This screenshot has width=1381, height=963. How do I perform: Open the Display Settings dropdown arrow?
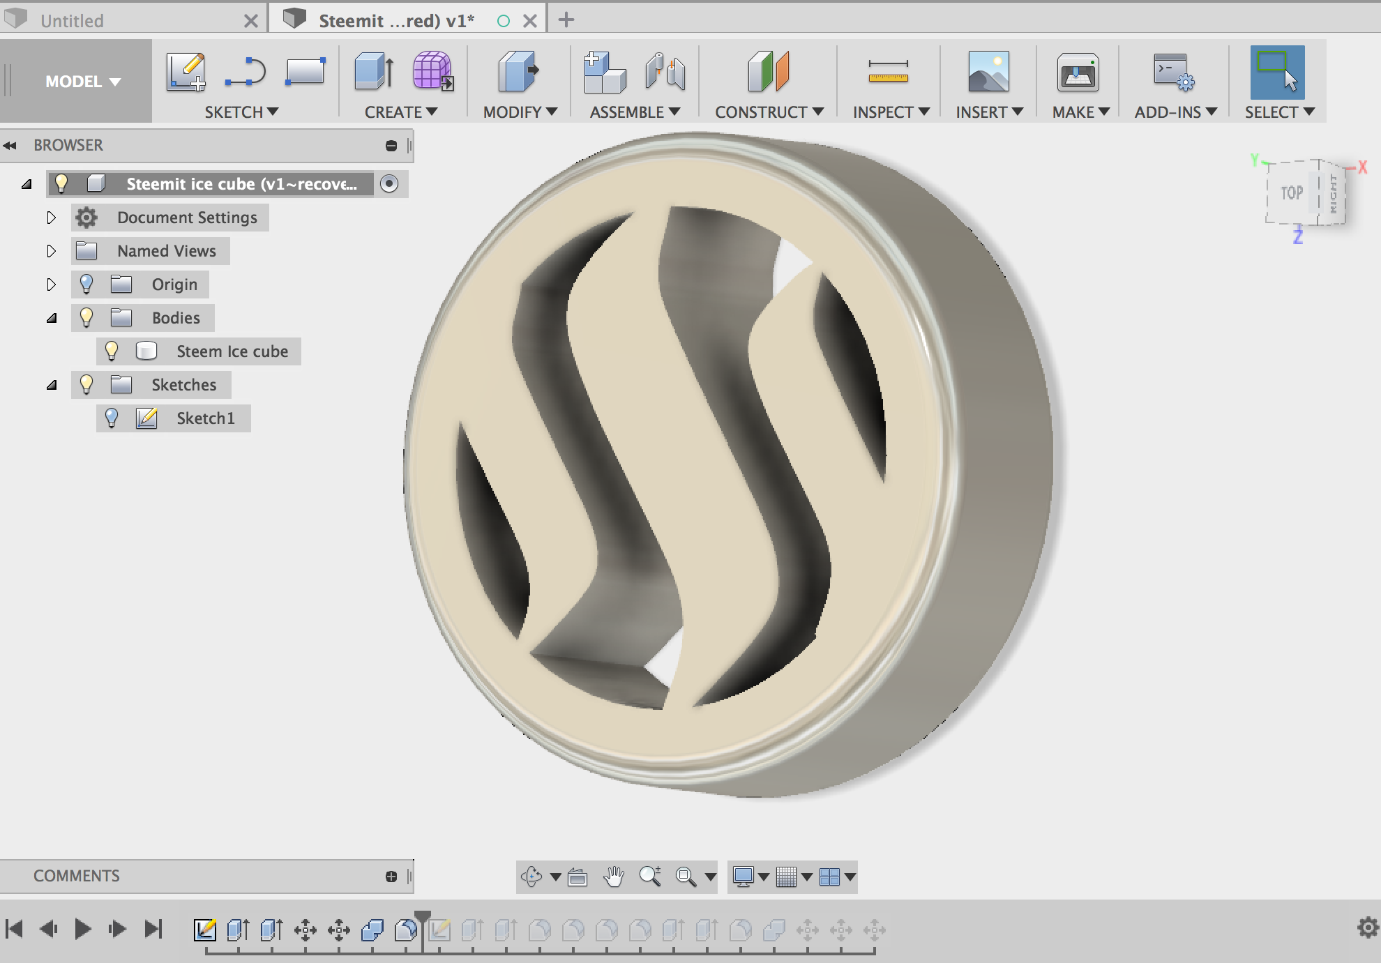pos(764,877)
